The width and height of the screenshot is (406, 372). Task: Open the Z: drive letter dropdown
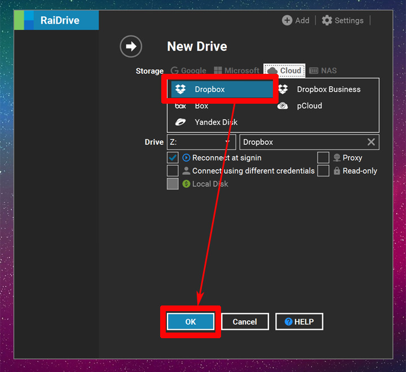(201, 142)
